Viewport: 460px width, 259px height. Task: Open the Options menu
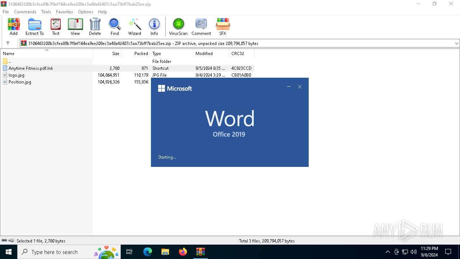click(x=86, y=12)
